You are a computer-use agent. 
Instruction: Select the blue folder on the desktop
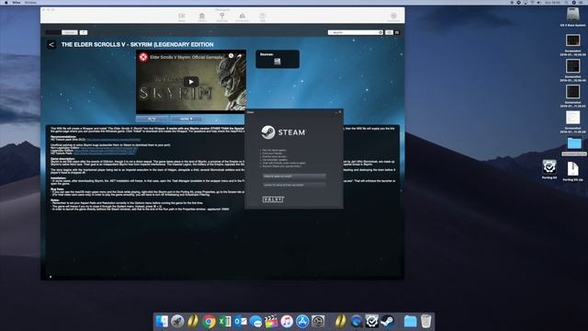pyautogui.click(x=574, y=143)
